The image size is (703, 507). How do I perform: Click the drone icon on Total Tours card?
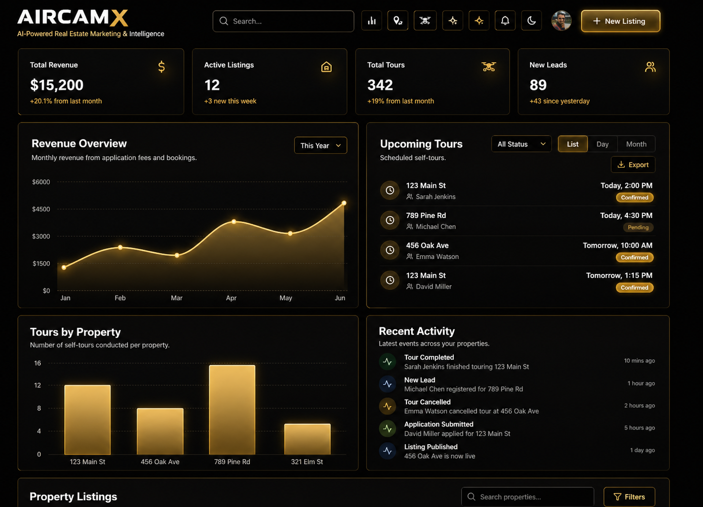point(489,67)
